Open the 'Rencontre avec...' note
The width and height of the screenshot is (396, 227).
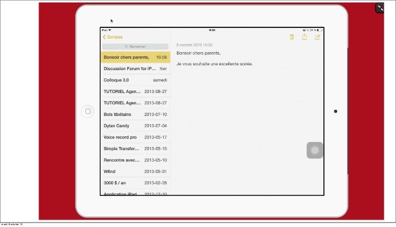point(135,160)
